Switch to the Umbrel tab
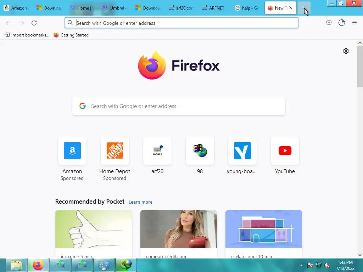 pyautogui.click(x=115, y=8)
